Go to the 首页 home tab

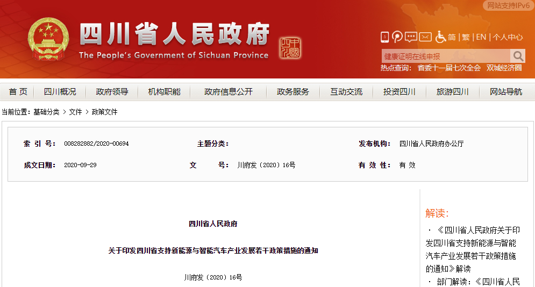point(18,92)
